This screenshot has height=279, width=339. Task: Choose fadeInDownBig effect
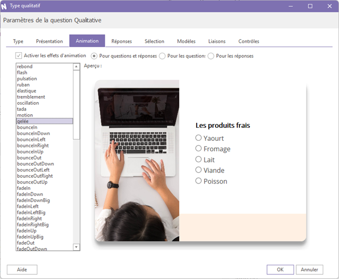[45, 200]
